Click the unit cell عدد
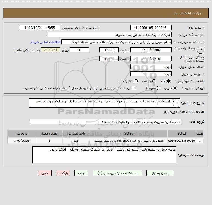The height and width of the screenshot is (205, 212). (76, 141)
